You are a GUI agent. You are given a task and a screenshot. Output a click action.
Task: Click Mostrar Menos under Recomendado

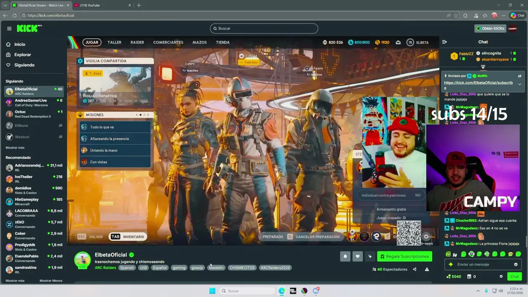(51, 280)
